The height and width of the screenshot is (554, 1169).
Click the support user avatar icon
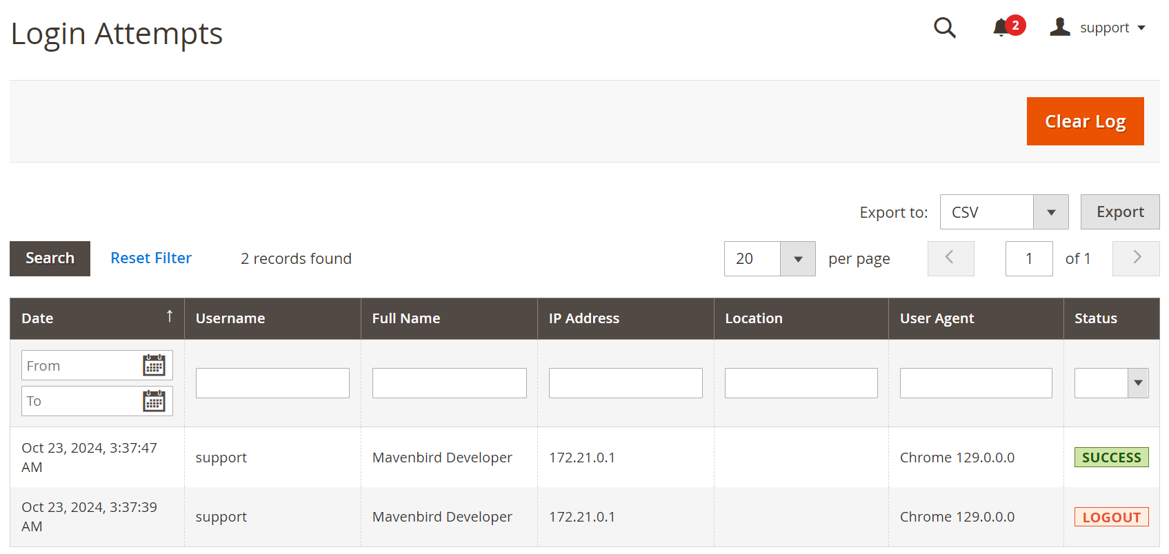point(1060,27)
